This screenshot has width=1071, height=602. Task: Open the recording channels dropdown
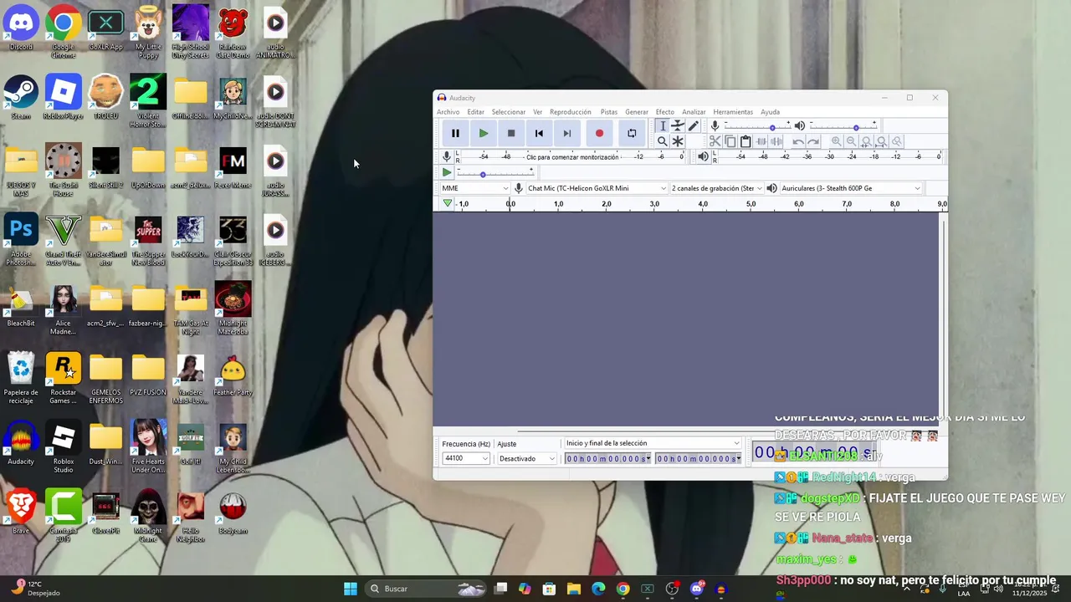(x=716, y=188)
